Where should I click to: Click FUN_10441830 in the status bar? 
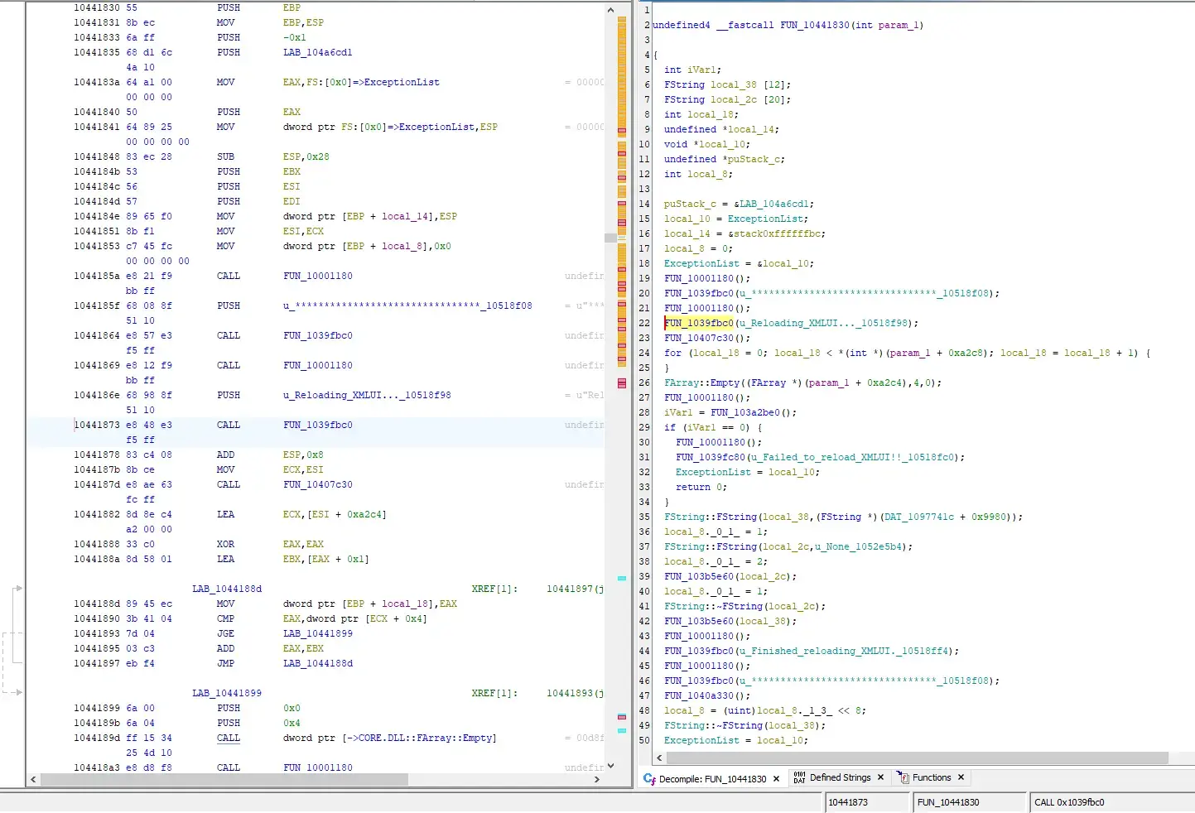[x=948, y=802]
